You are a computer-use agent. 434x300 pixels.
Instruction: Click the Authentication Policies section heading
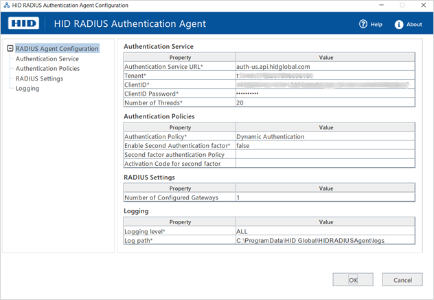coord(159,116)
